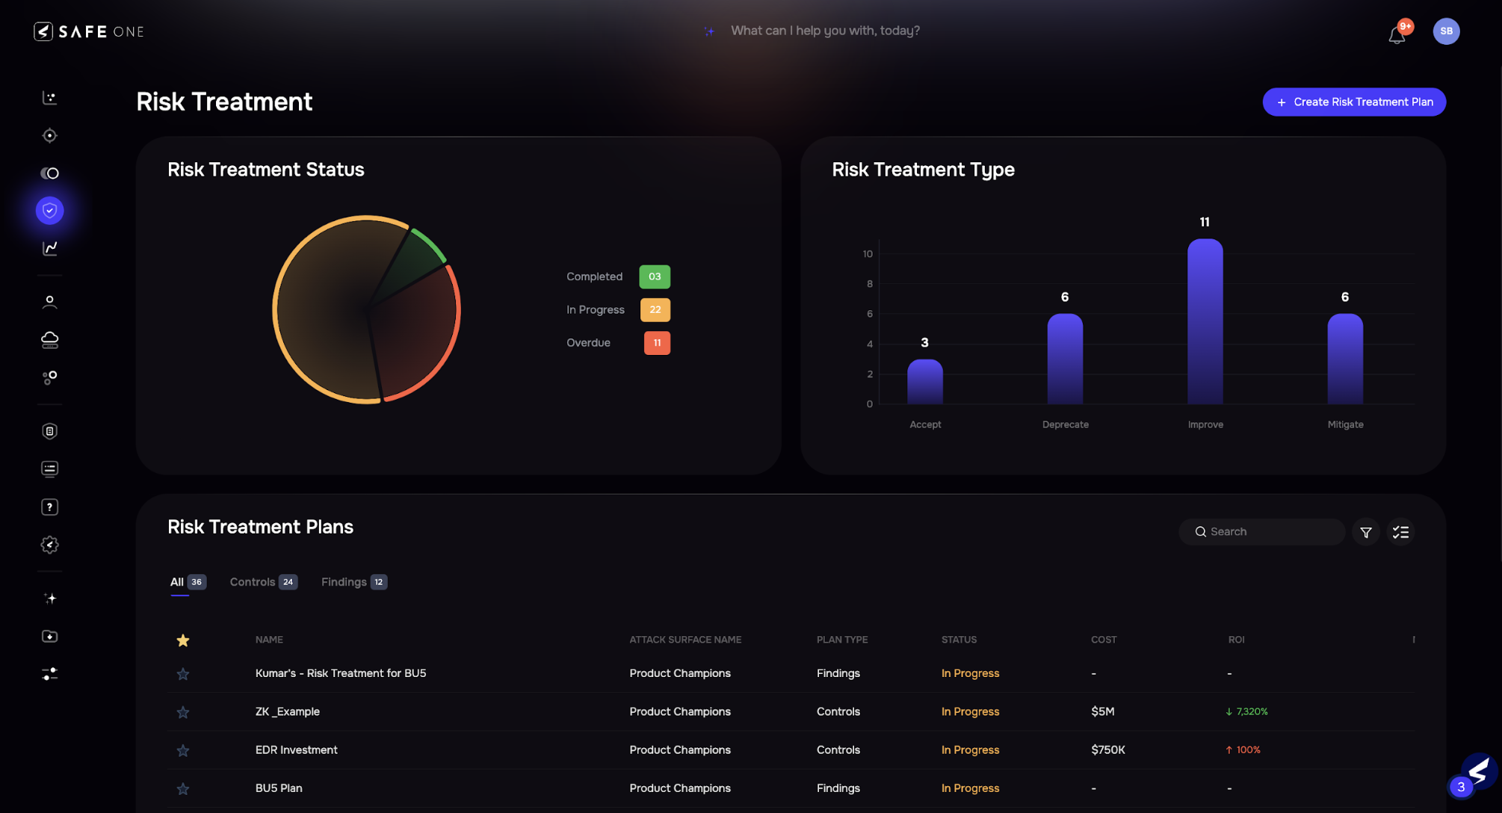Image resolution: width=1502 pixels, height=813 pixels.
Task: Open the SB user avatar menu
Action: point(1446,31)
